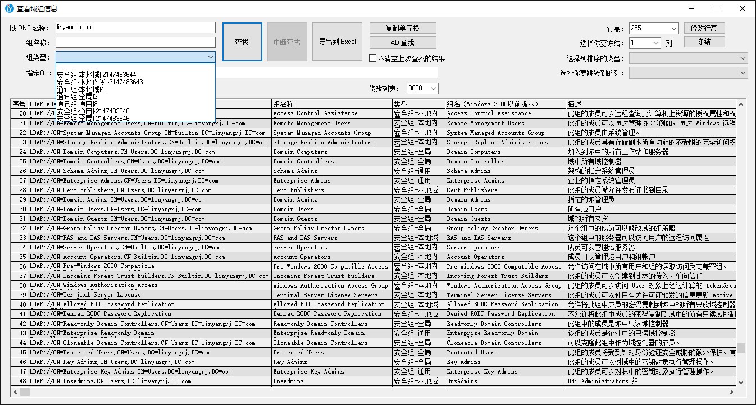The width and height of the screenshot is (756, 405).
Task: Open the 选择列排序的类型 dropdown
Action: (x=688, y=58)
